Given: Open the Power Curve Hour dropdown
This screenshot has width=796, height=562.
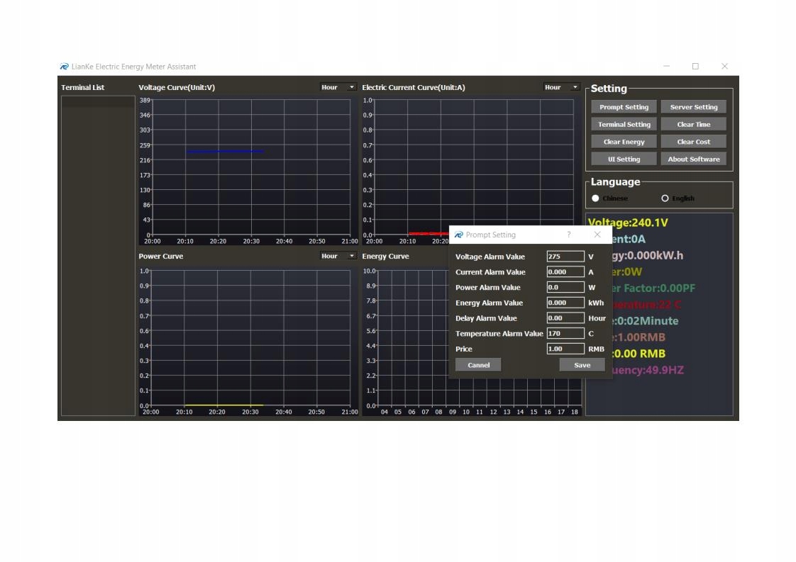Looking at the screenshot, I should pyautogui.click(x=338, y=256).
